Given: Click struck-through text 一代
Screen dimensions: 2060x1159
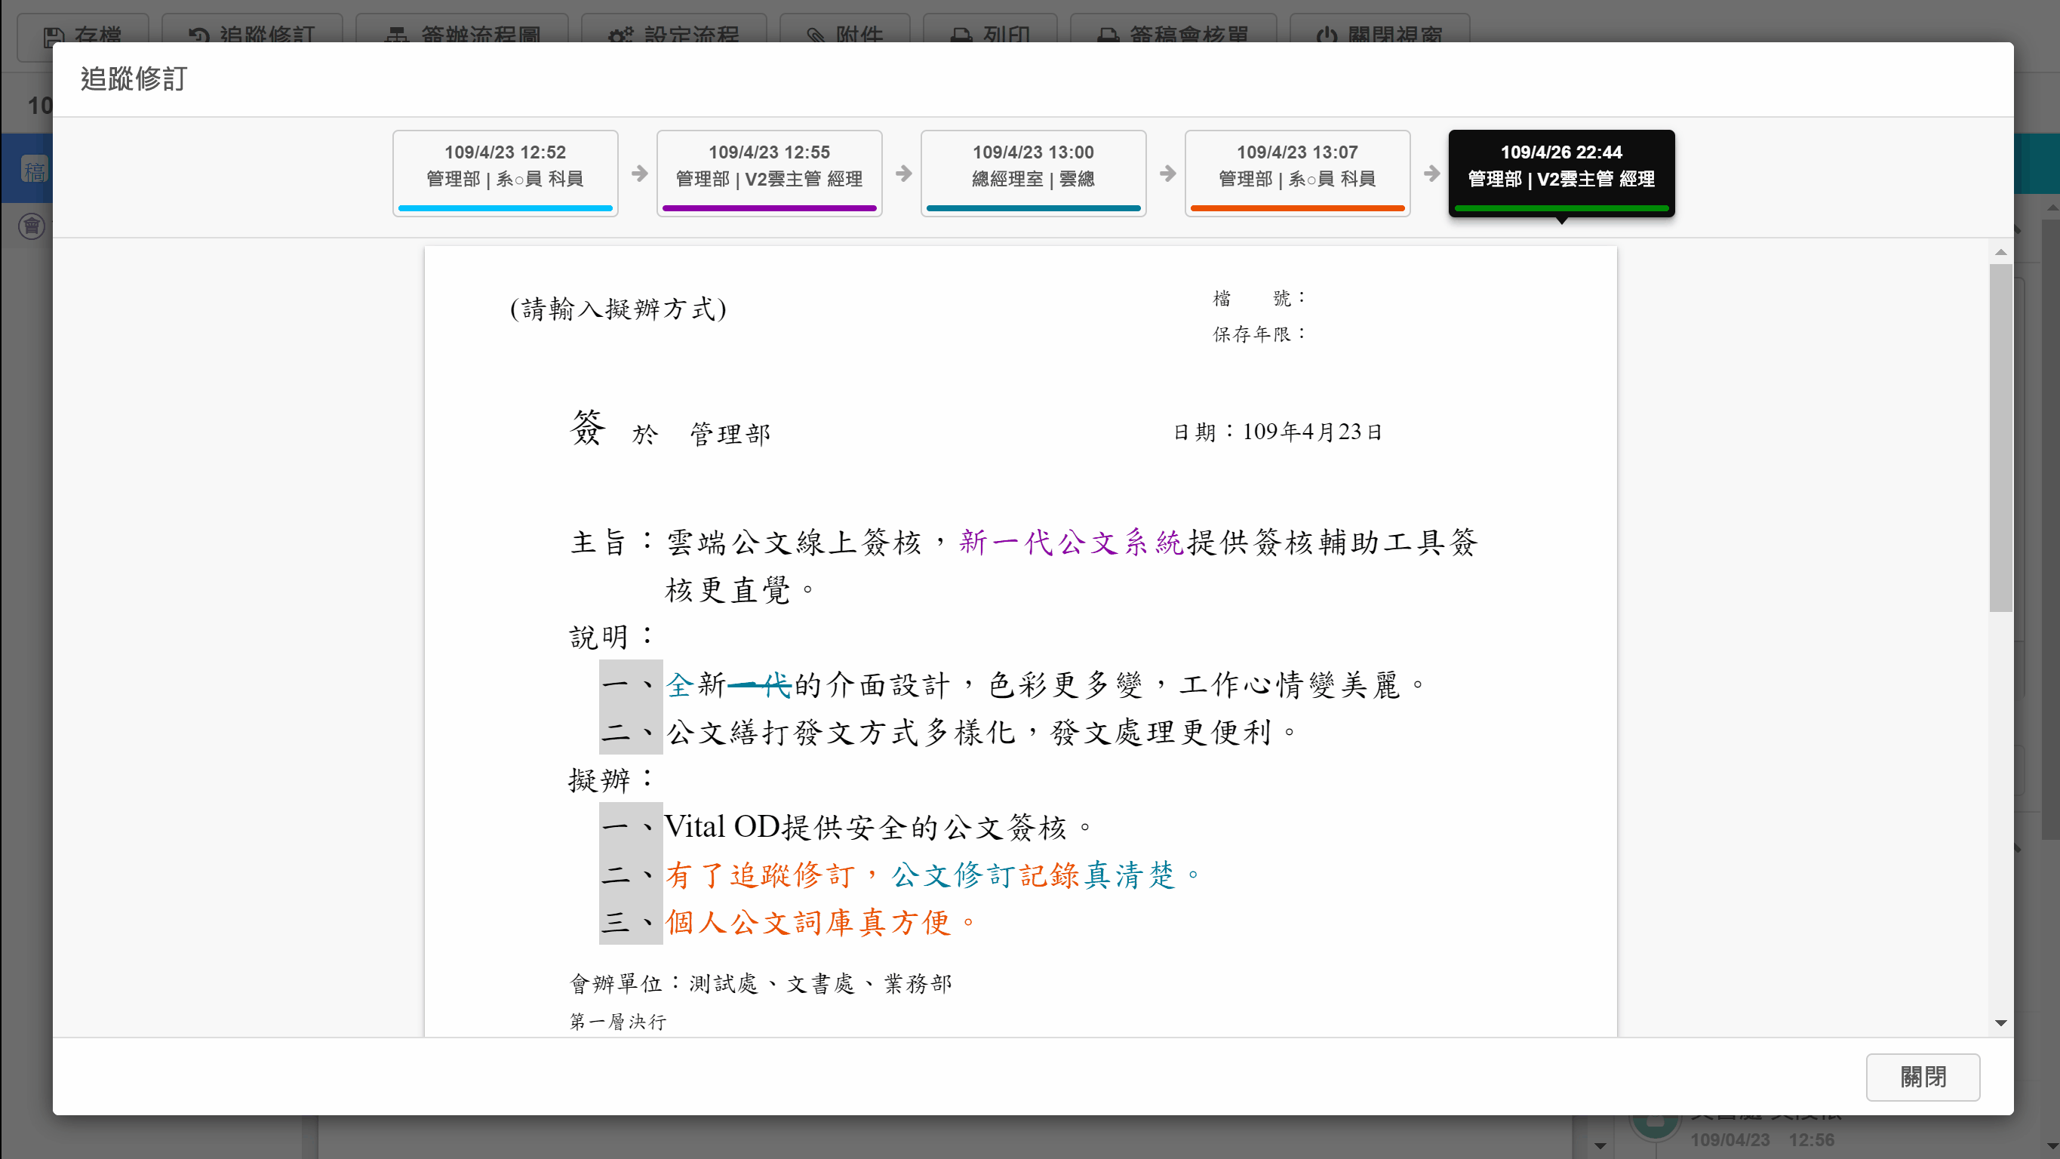Looking at the screenshot, I should (760, 685).
